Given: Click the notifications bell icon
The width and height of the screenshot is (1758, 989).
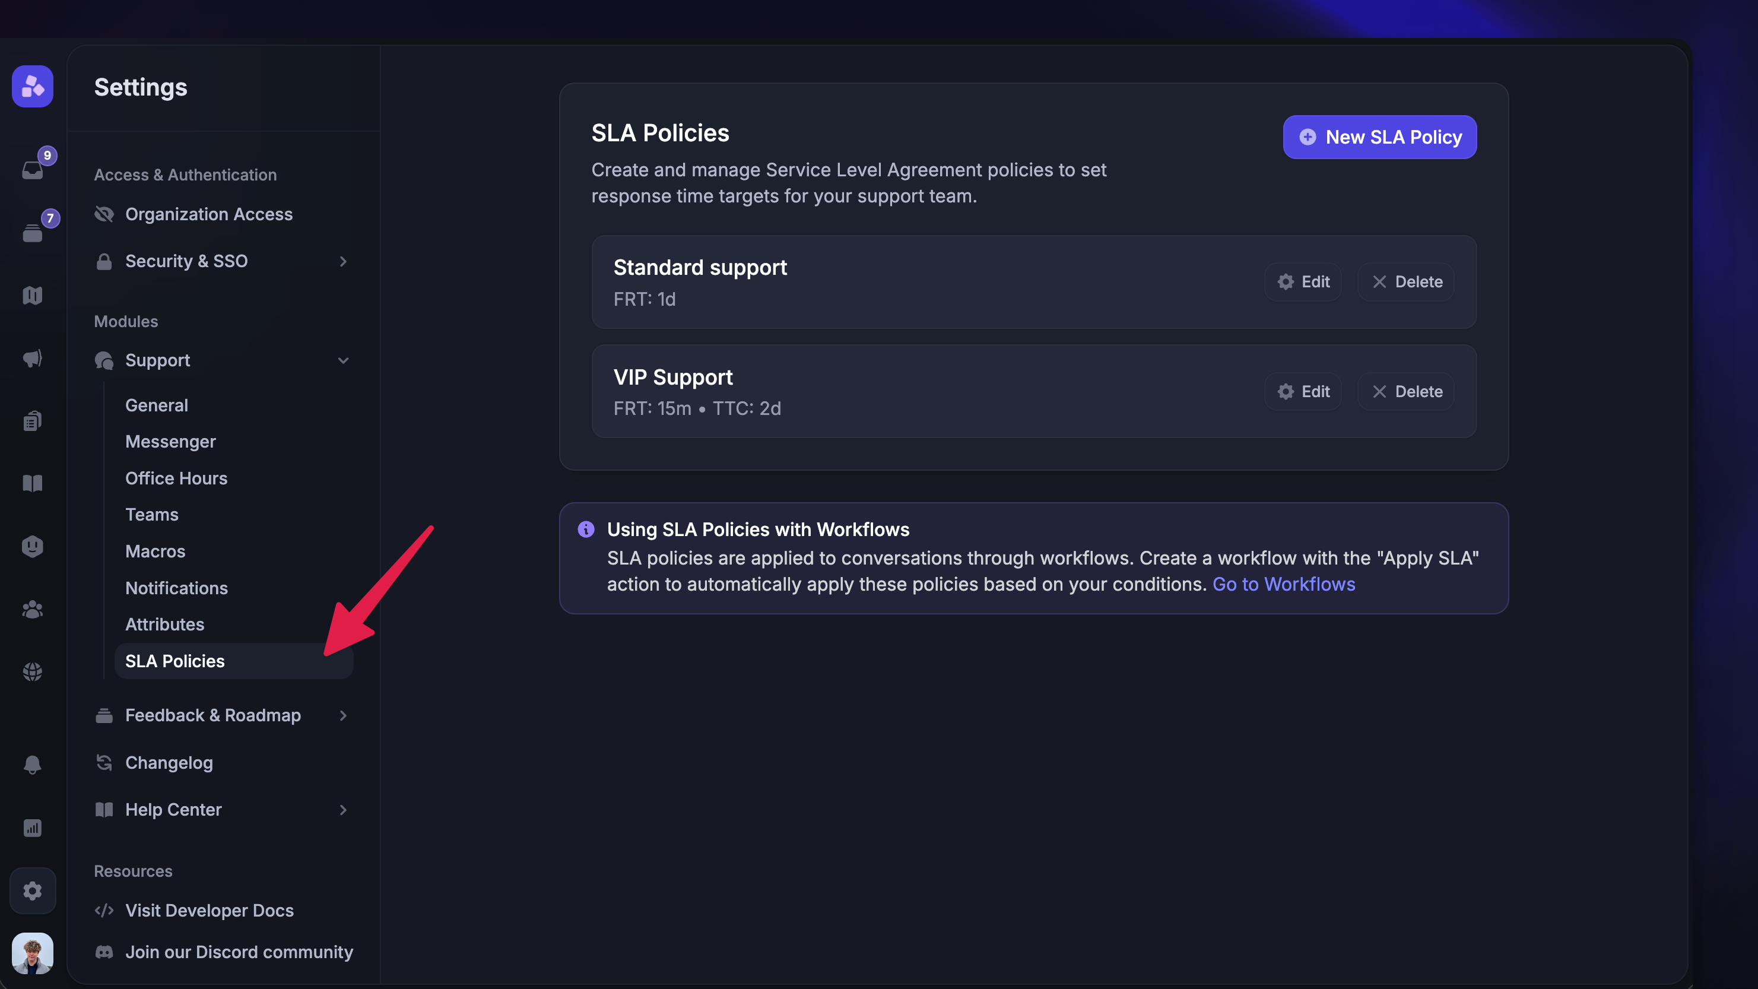Looking at the screenshot, I should coord(32,765).
